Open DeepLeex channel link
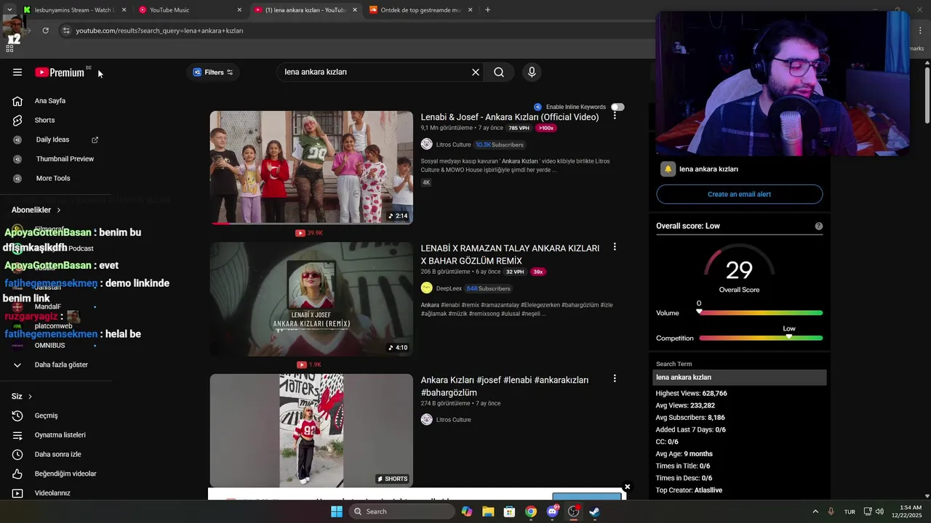931x523 pixels. (x=449, y=288)
